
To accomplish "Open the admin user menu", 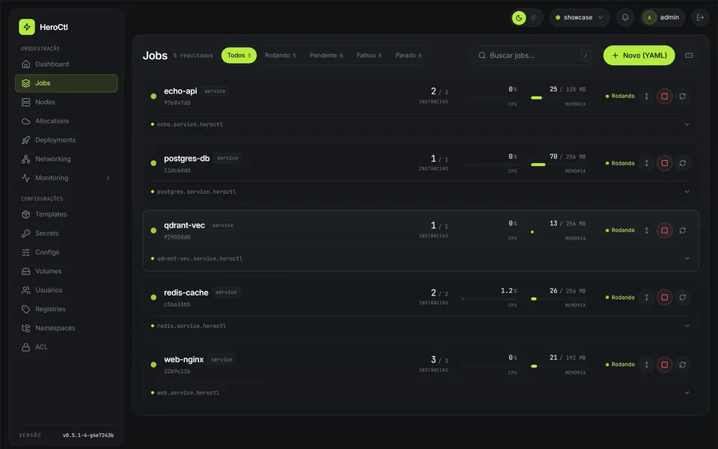I will pos(662,17).
